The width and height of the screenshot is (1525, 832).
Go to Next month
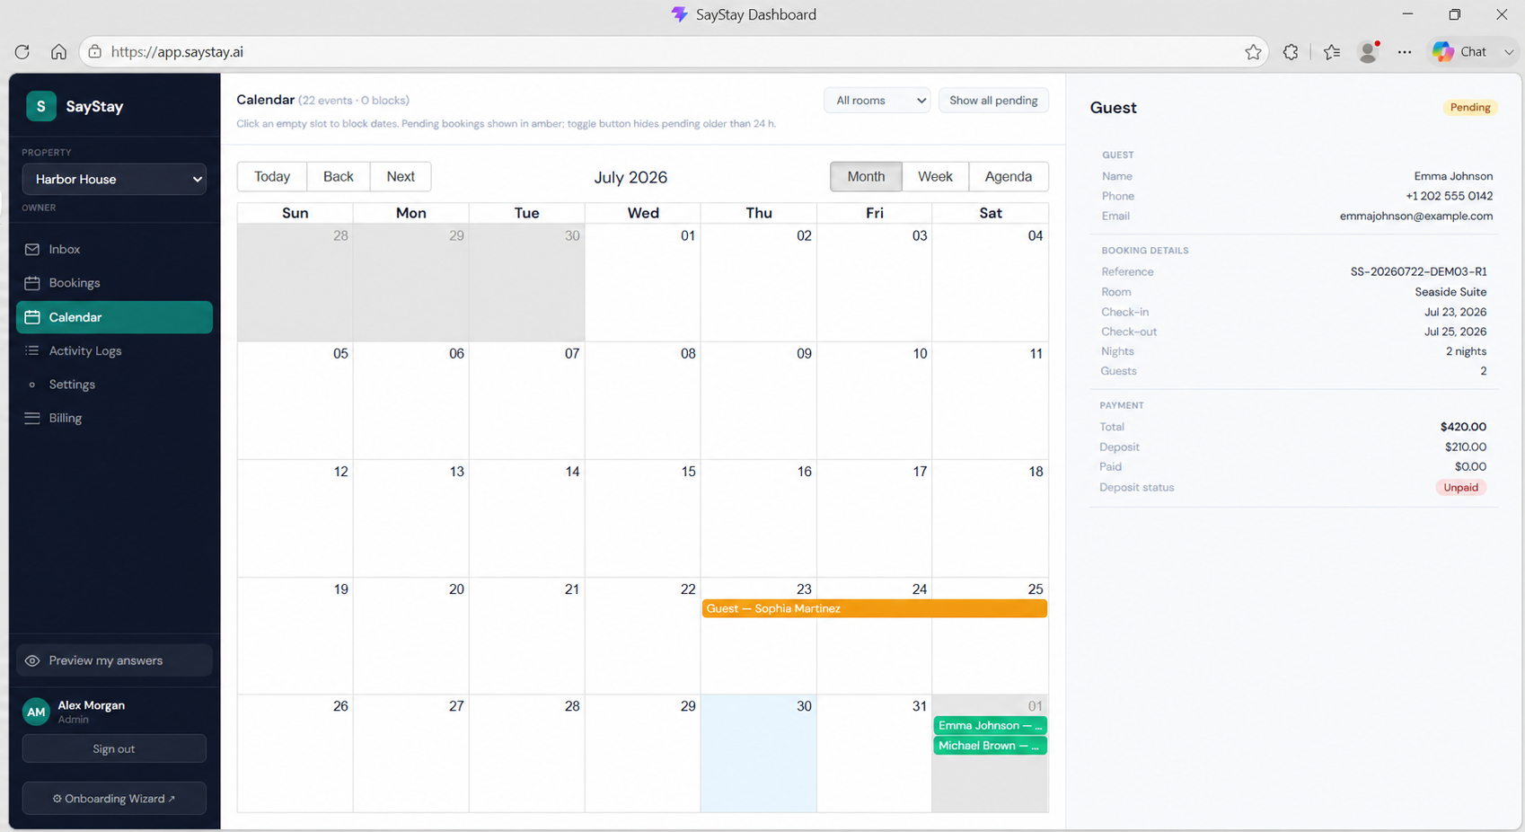pos(401,177)
